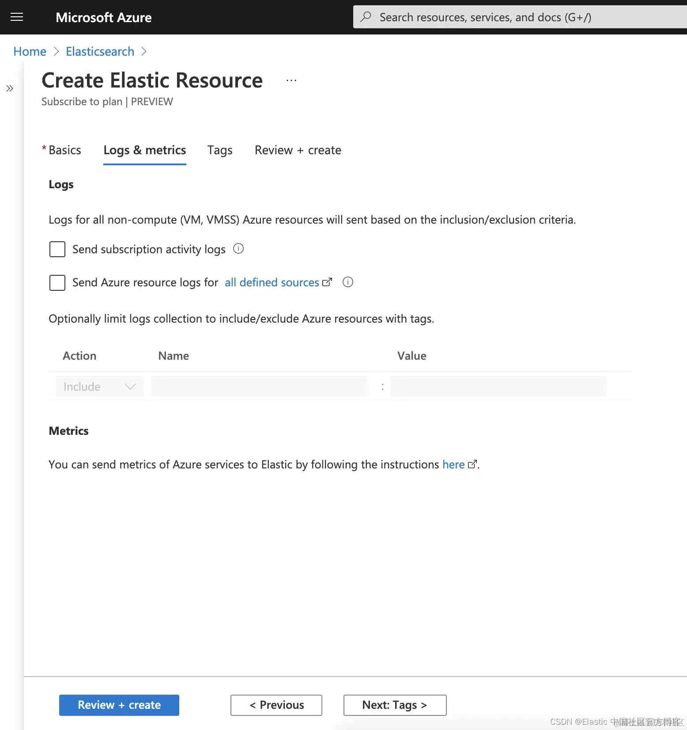Open the hamburger portal menu
Viewport: 687px width, 730px height.
17,17
